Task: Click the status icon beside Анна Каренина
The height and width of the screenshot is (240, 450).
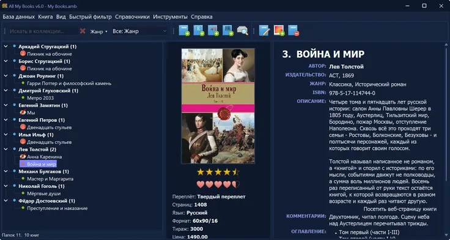Action: 23,156
